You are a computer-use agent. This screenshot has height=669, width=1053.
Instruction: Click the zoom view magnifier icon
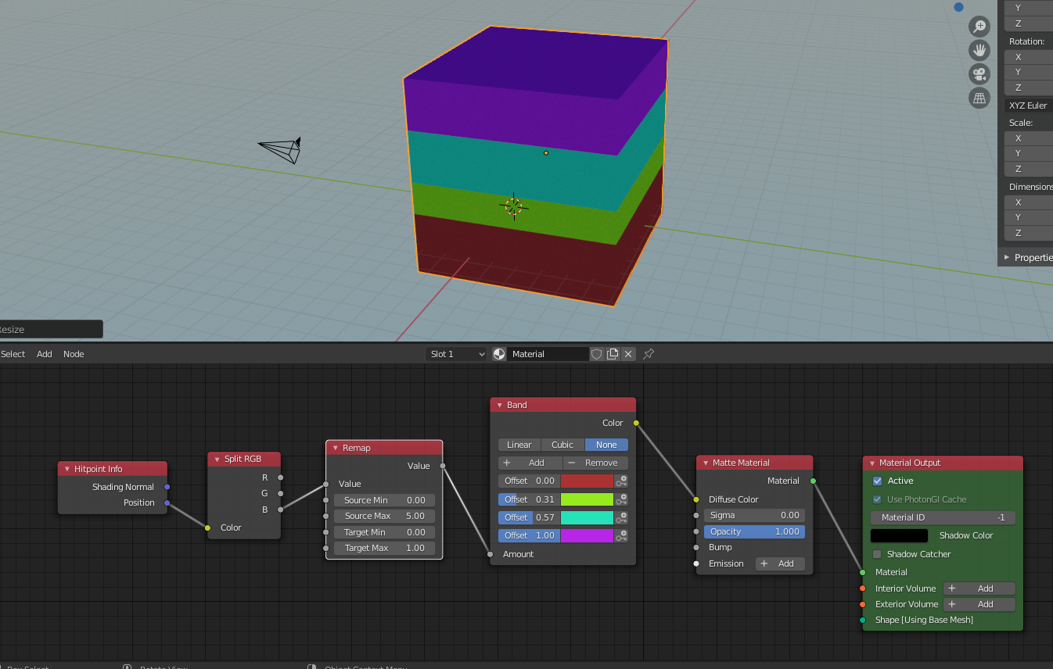coord(979,27)
